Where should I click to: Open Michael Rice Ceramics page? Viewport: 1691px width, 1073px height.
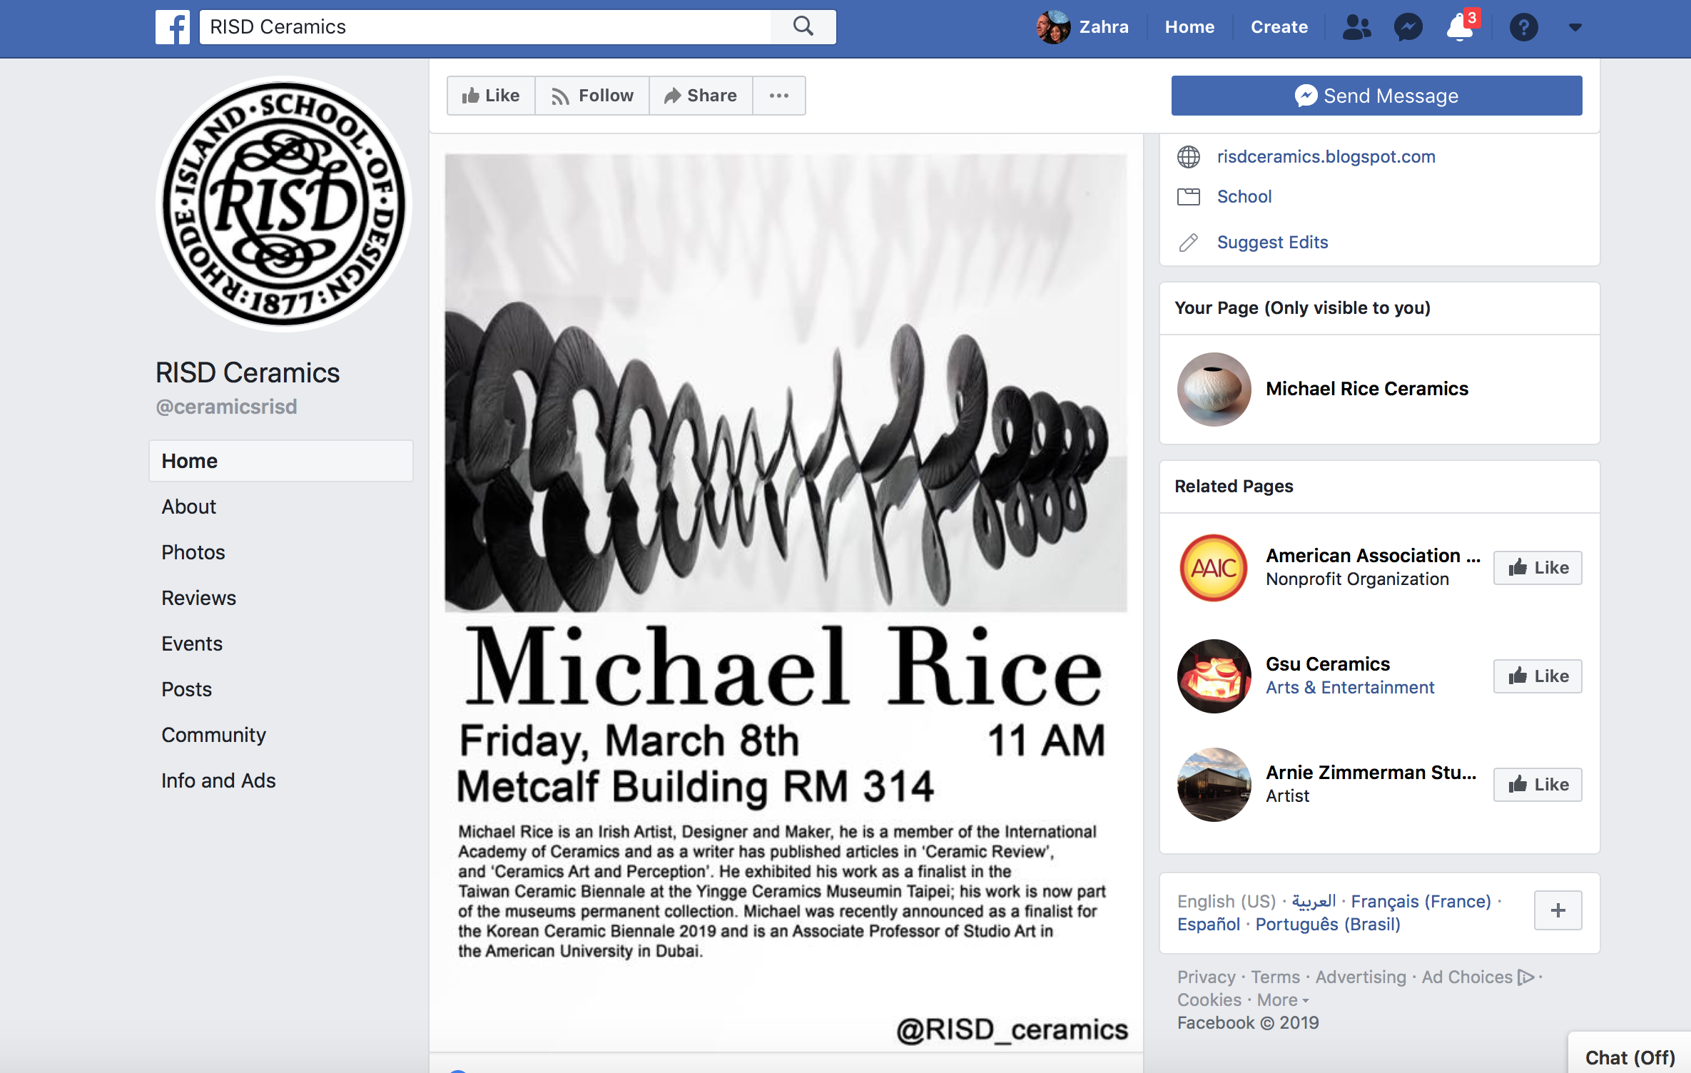click(1367, 389)
